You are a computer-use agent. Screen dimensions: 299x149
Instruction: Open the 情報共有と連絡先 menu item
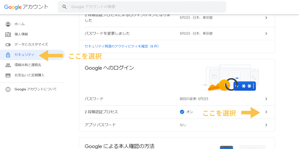point(32,65)
